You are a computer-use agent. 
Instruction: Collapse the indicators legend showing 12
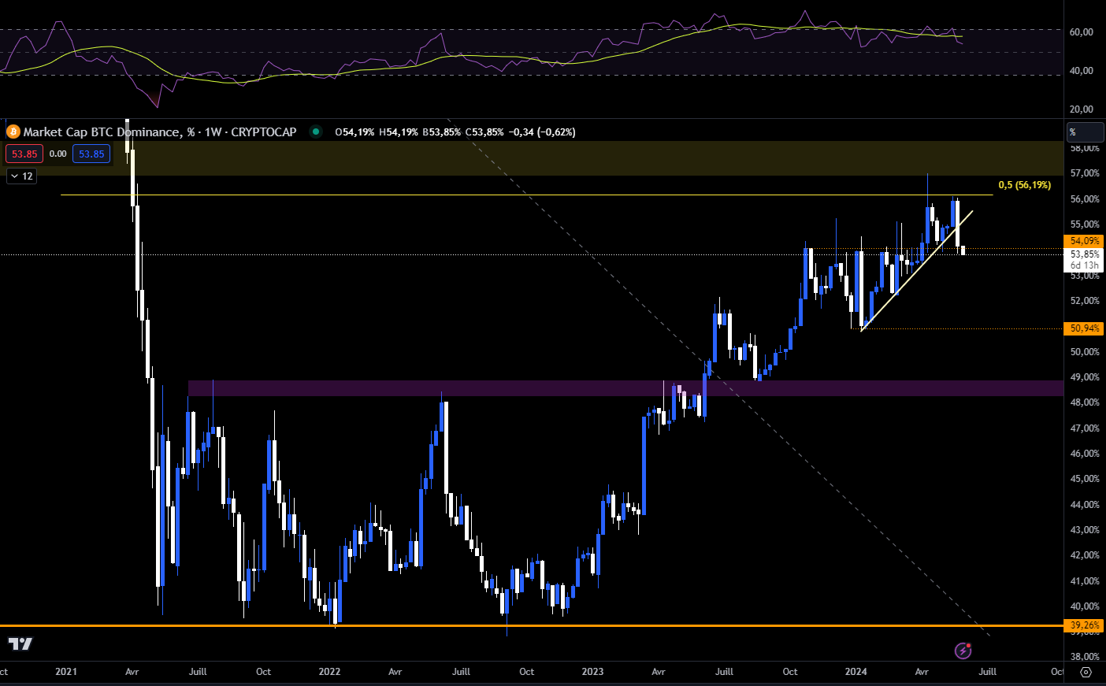tap(21, 176)
